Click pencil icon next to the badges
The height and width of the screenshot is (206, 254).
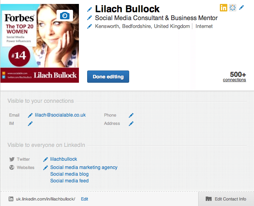[x=241, y=7]
